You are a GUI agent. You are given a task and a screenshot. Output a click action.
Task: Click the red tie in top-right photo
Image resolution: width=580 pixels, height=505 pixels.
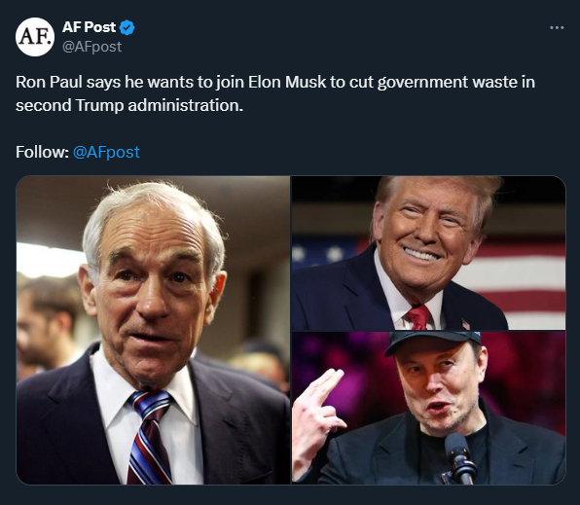tap(418, 317)
